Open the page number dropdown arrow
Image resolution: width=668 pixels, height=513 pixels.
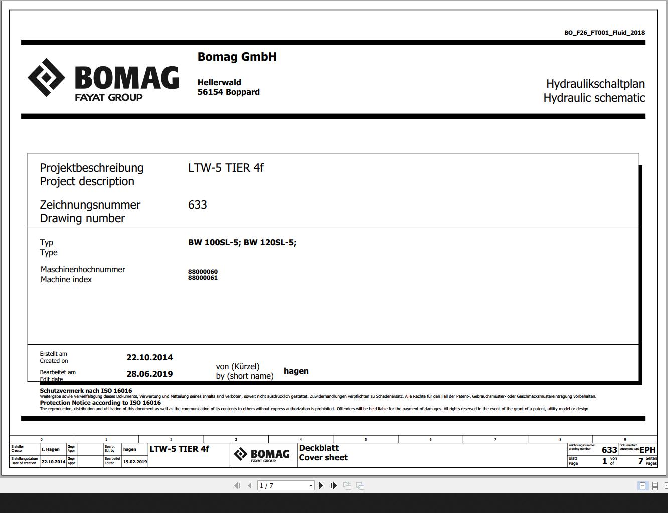tap(311, 485)
